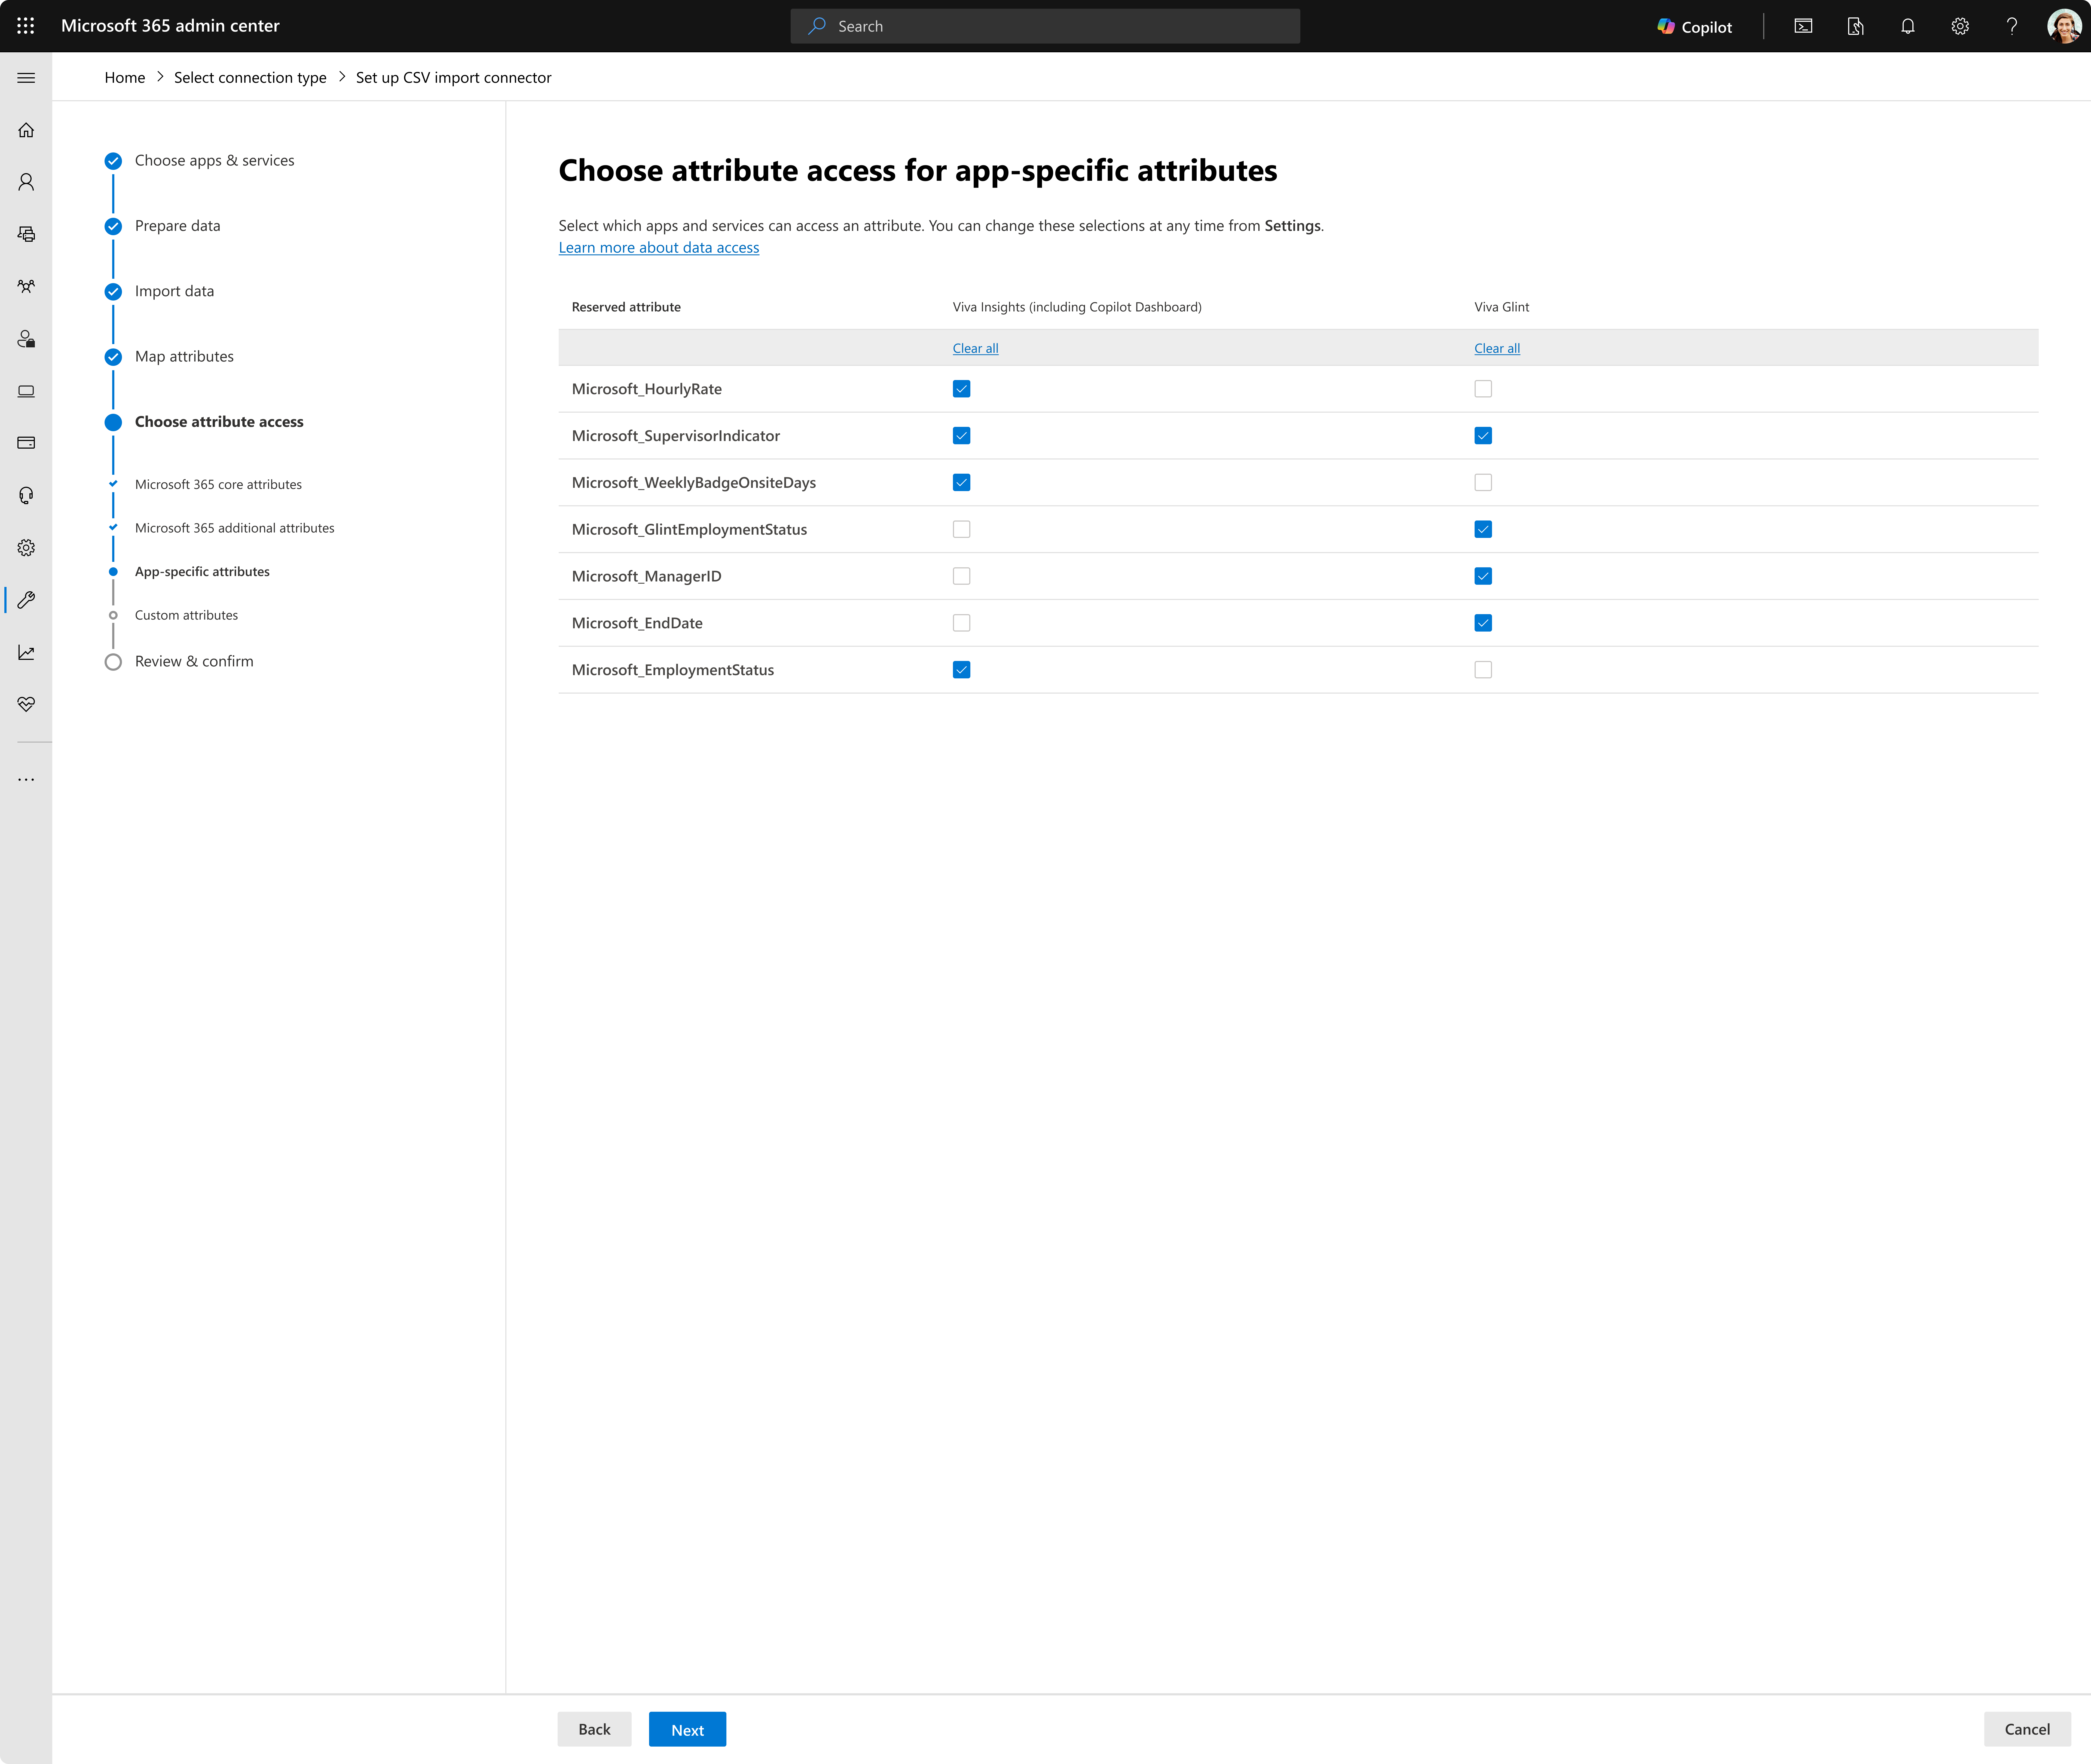Uncheck Viva Glint for Microsoft_EndDate
Image resolution: width=2091 pixels, height=1764 pixels.
1483,623
